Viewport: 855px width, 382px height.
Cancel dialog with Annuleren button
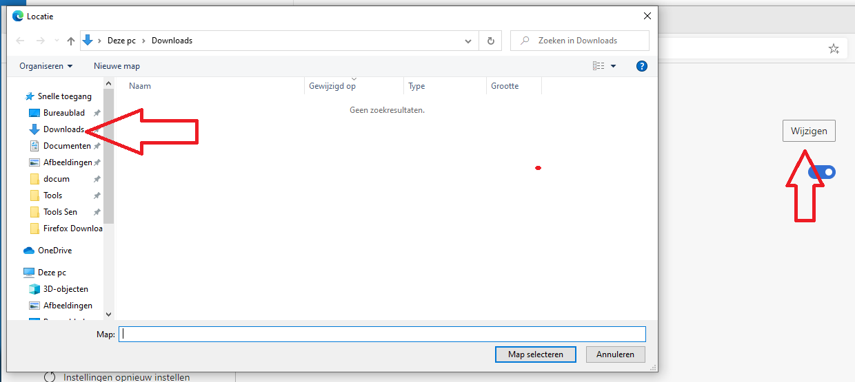pyautogui.click(x=616, y=354)
